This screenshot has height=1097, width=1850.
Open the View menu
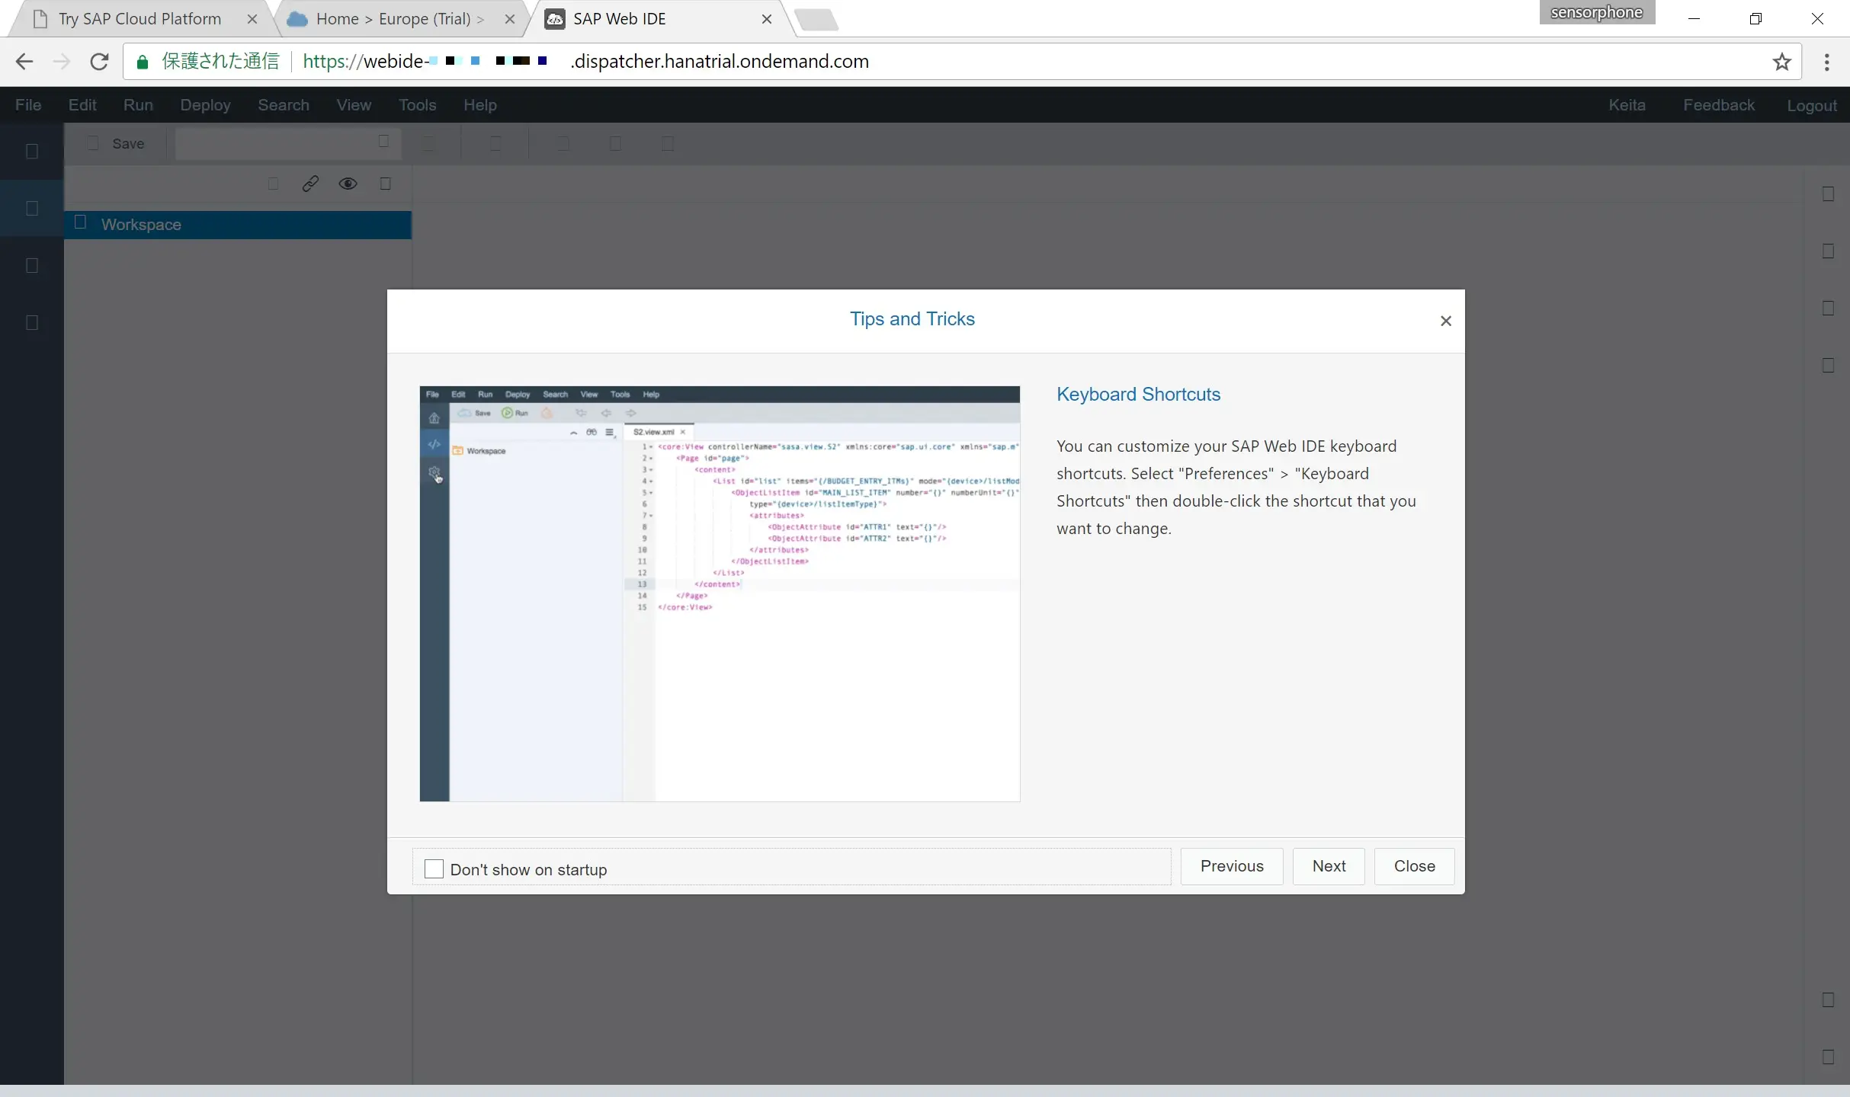(354, 105)
